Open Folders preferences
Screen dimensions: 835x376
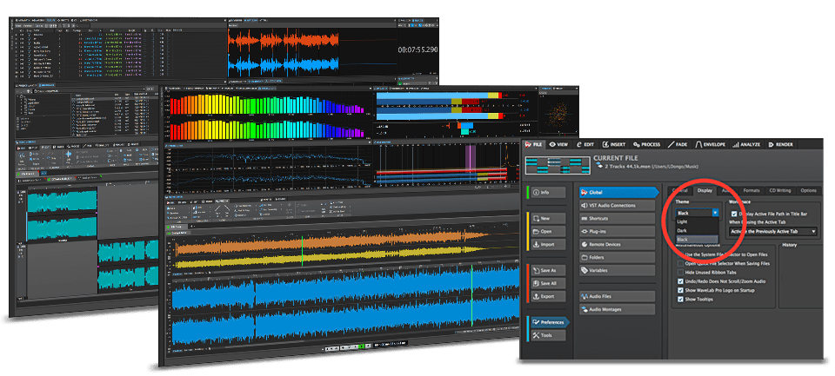pyautogui.click(x=618, y=257)
